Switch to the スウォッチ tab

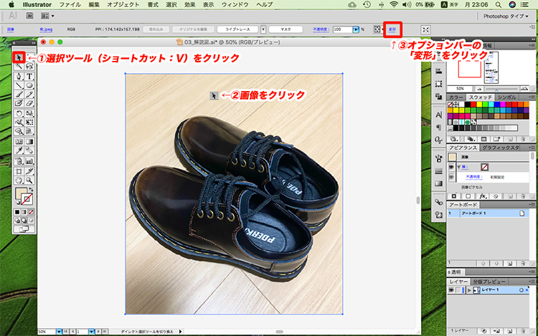(x=481, y=97)
